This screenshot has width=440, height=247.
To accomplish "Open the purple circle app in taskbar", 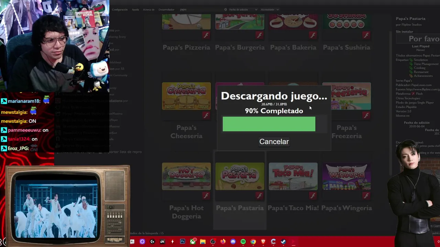I will [142, 242].
